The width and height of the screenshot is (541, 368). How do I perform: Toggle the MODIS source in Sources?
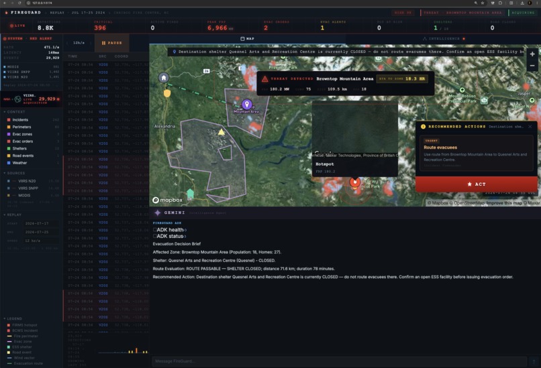pos(32,195)
